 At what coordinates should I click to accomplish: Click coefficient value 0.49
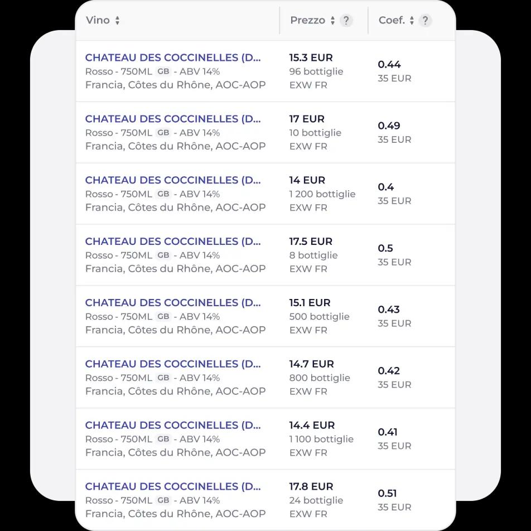pos(389,125)
